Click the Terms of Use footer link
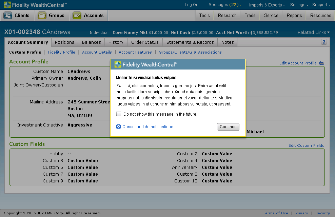The height and width of the screenshot is (217, 335). [275, 213]
